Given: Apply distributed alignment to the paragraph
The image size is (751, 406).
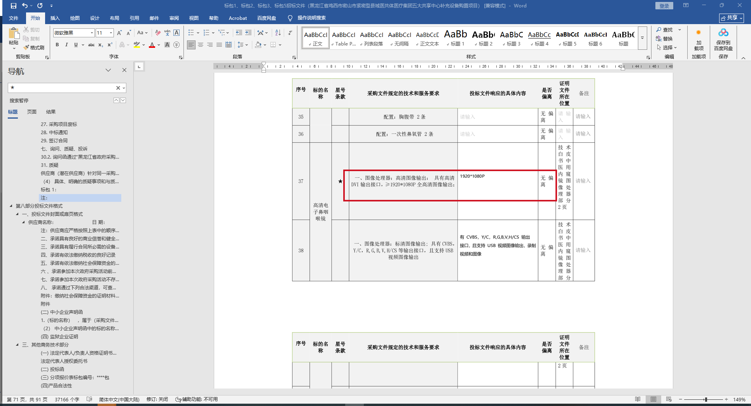Looking at the screenshot, I should coord(229,45).
